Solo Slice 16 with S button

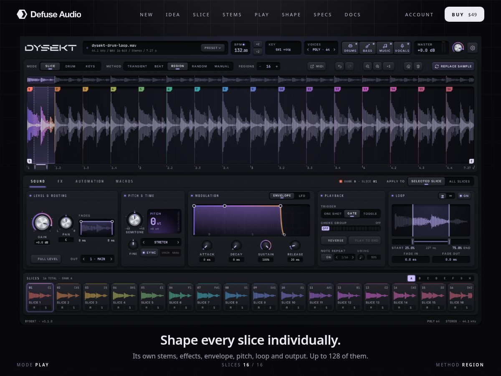(466, 307)
